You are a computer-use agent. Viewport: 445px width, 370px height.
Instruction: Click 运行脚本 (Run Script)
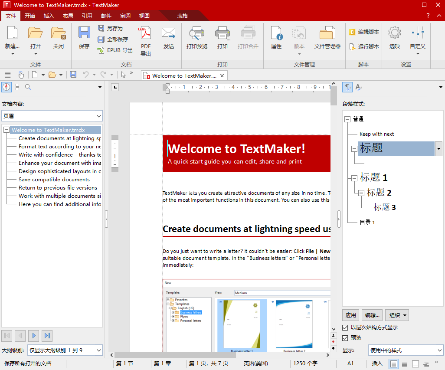[364, 46]
